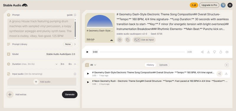Click the Prompt section T icon
The height and width of the screenshot is (111, 236).
click(x=9, y=15)
